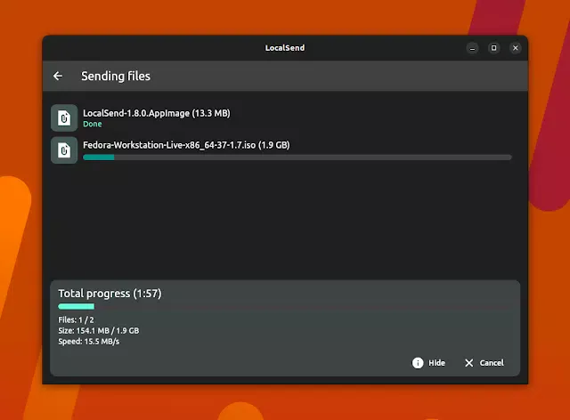The height and width of the screenshot is (420, 570).
Task: Minimize the LocalSend window
Action: (472, 48)
